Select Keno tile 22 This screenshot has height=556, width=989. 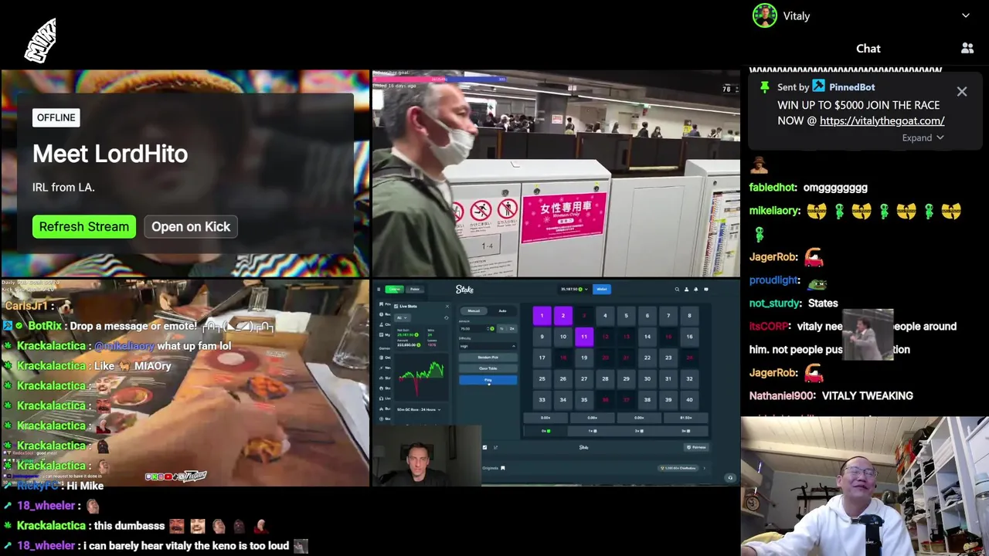click(x=647, y=358)
